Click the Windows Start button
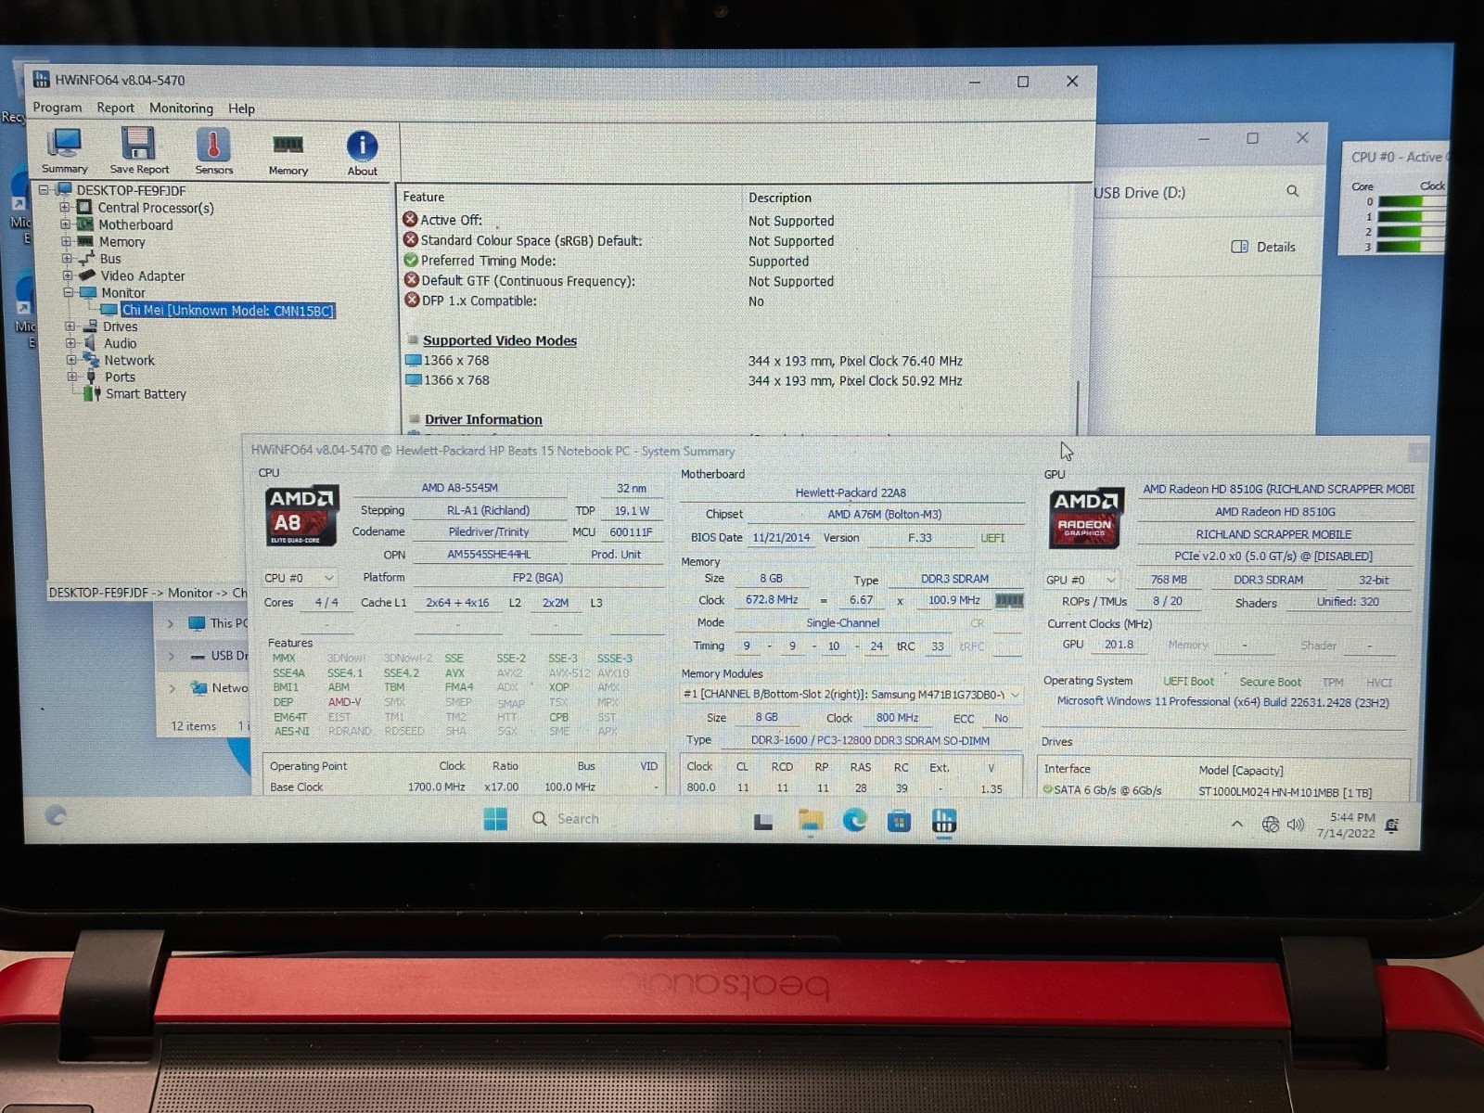This screenshot has height=1113, width=1484. point(495,819)
